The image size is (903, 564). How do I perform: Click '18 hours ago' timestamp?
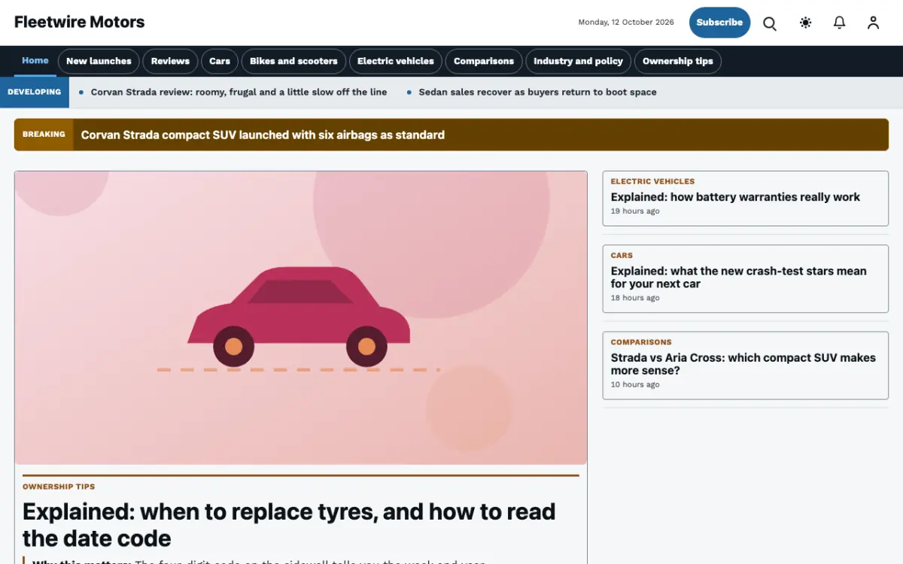coord(635,298)
